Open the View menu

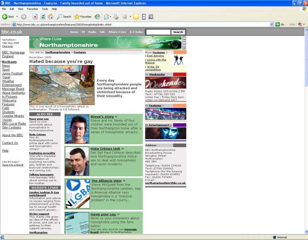coord(21,9)
